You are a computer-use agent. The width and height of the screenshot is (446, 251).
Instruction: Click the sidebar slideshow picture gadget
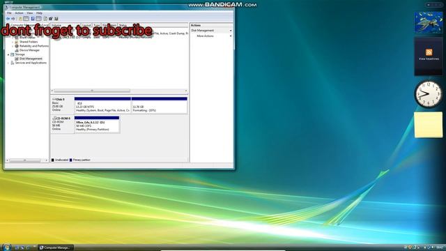tap(429, 22)
